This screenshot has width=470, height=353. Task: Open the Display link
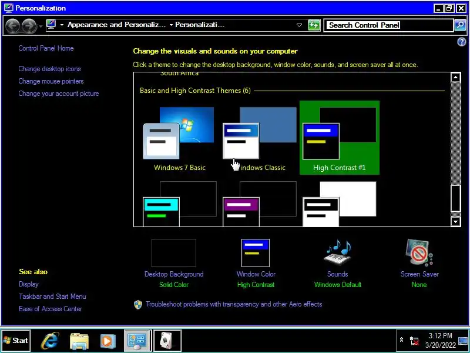point(28,284)
